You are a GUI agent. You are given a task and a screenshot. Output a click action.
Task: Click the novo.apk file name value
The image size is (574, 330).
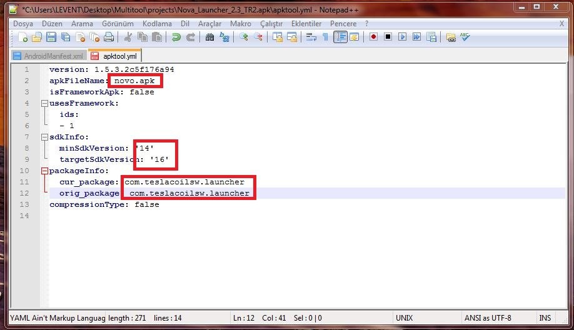pos(134,81)
